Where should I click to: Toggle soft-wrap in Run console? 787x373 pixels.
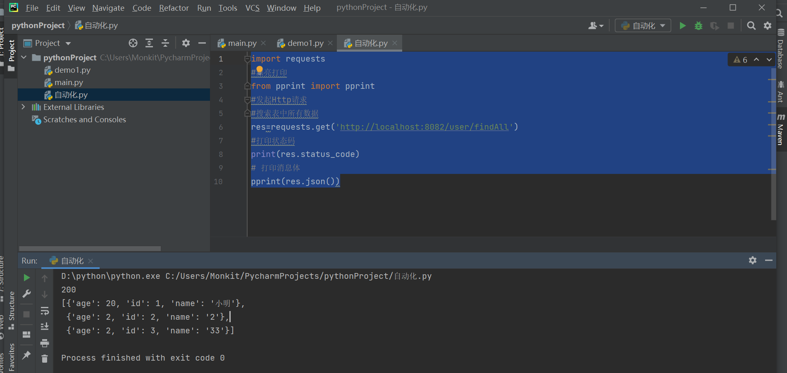tap(45, 311)
